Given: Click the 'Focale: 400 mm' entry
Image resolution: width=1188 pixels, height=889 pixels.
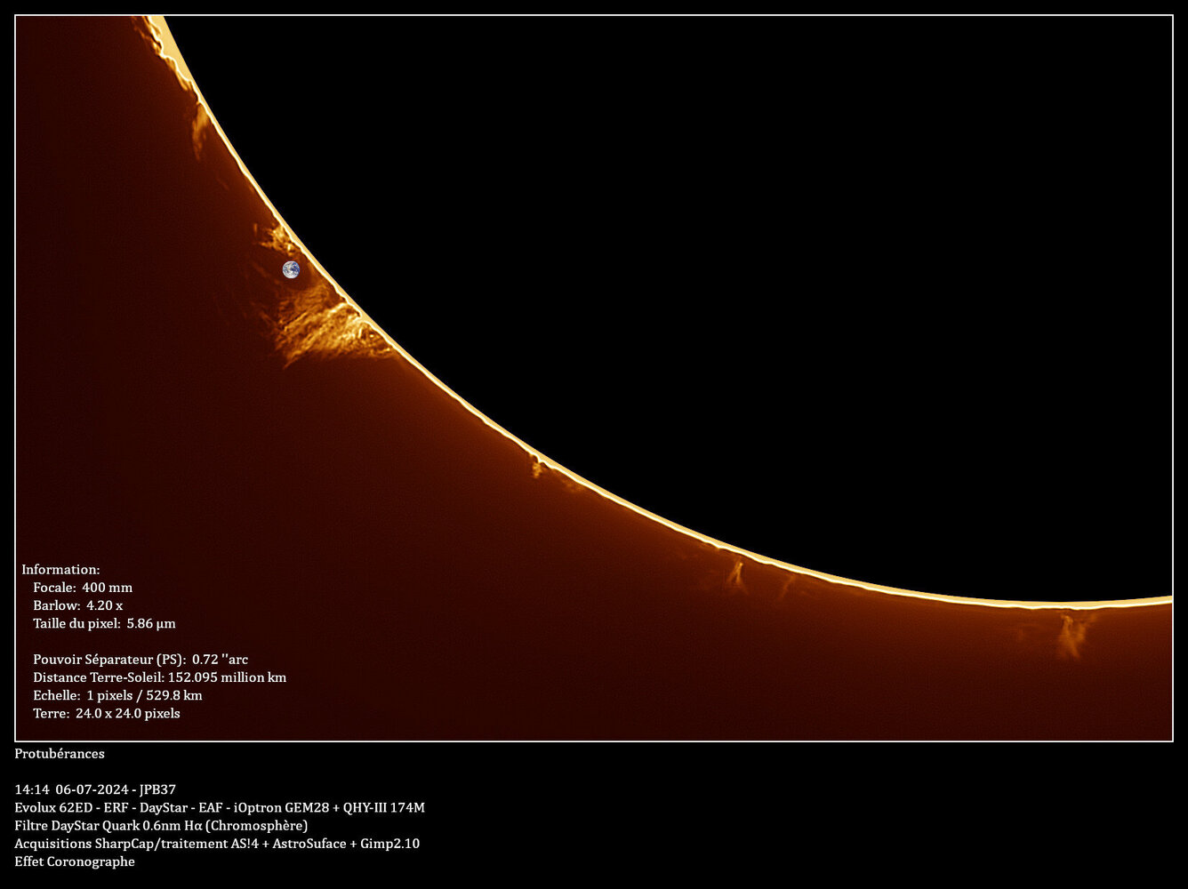Looking at the screenshot, I should pos(83,588).
